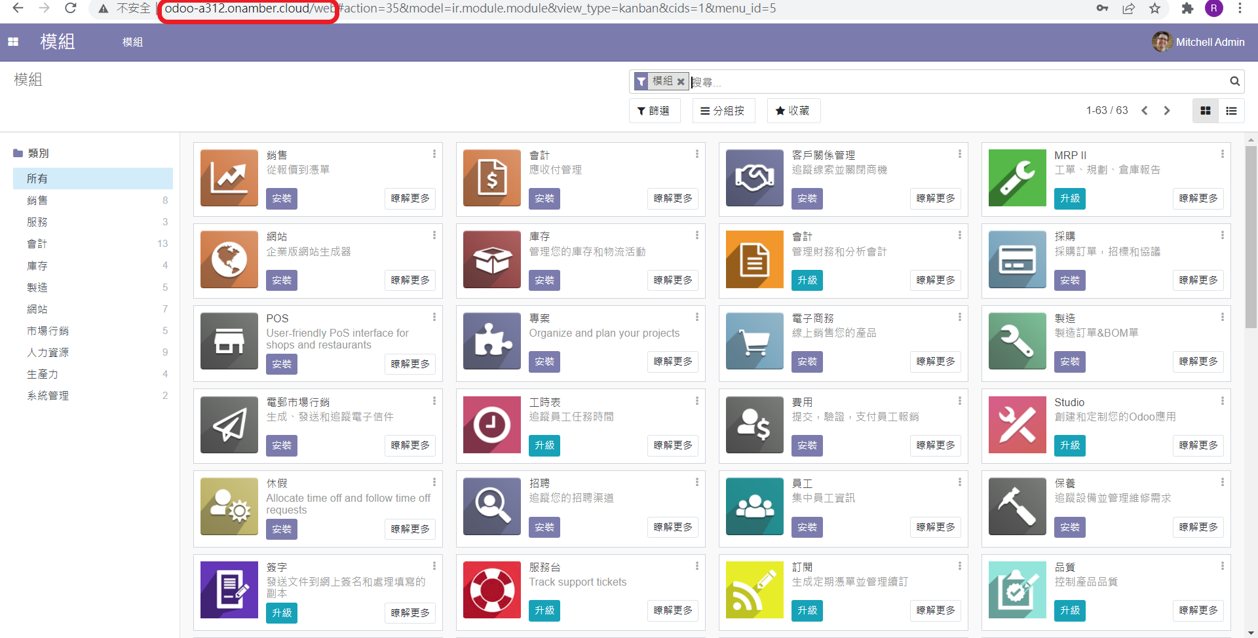Viewport: 1258px width, 638px height.
Task: Click the 專案 puzzle piece icon
Action: pyautogui.click(x=491, y=341)
